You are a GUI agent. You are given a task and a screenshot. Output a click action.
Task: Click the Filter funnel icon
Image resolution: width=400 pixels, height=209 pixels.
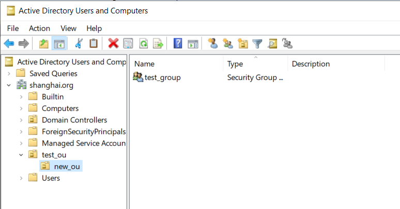coord(257,43)
